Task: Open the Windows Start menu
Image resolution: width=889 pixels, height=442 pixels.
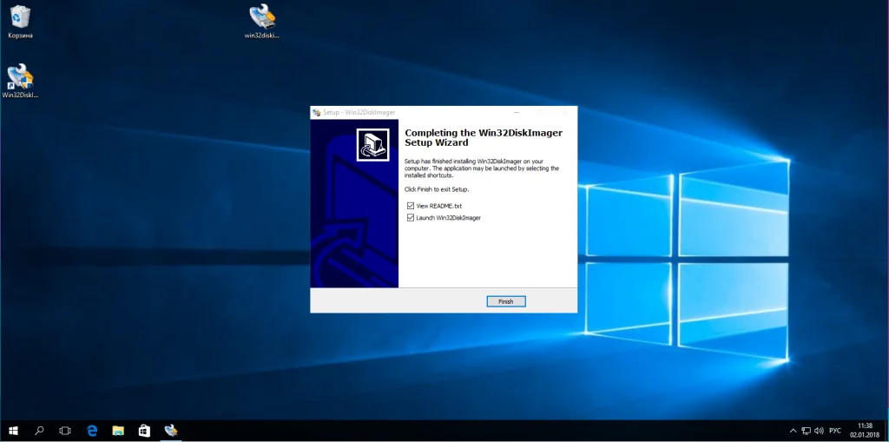Action: click(13, 431)
